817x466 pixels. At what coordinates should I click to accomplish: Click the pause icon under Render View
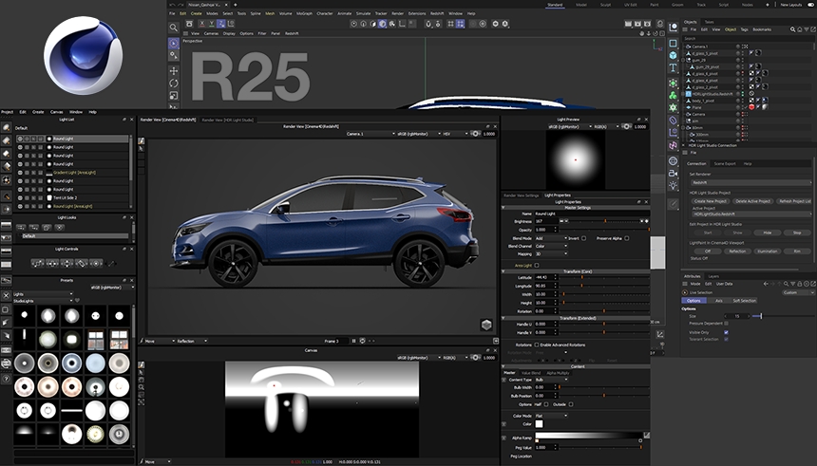click(x=353, y=341)
